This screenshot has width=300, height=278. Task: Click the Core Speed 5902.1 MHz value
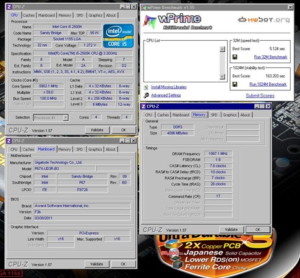[x=48, y=86]
